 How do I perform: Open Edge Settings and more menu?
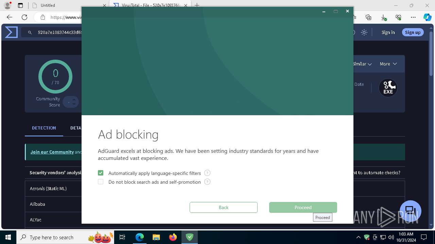coord(413,17)
